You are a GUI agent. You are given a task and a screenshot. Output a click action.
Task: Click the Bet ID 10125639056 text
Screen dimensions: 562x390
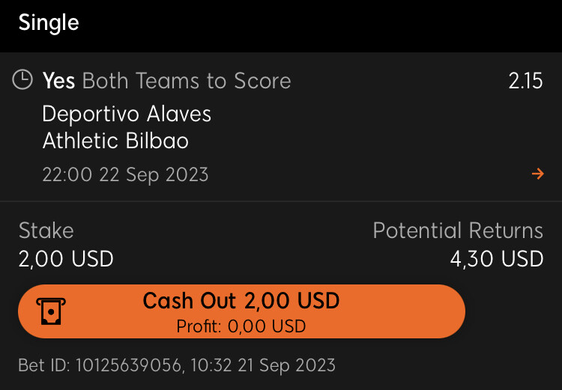click(x=100, y=365)
